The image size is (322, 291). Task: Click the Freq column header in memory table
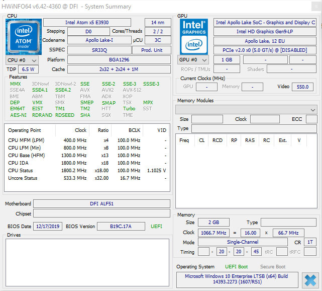184,140
